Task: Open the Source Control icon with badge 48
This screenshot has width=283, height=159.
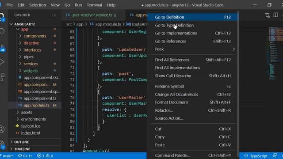Action: tap(2, 48)
